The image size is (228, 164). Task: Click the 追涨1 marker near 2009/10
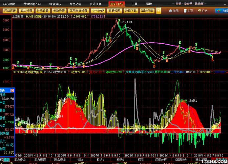coord(193,101)
